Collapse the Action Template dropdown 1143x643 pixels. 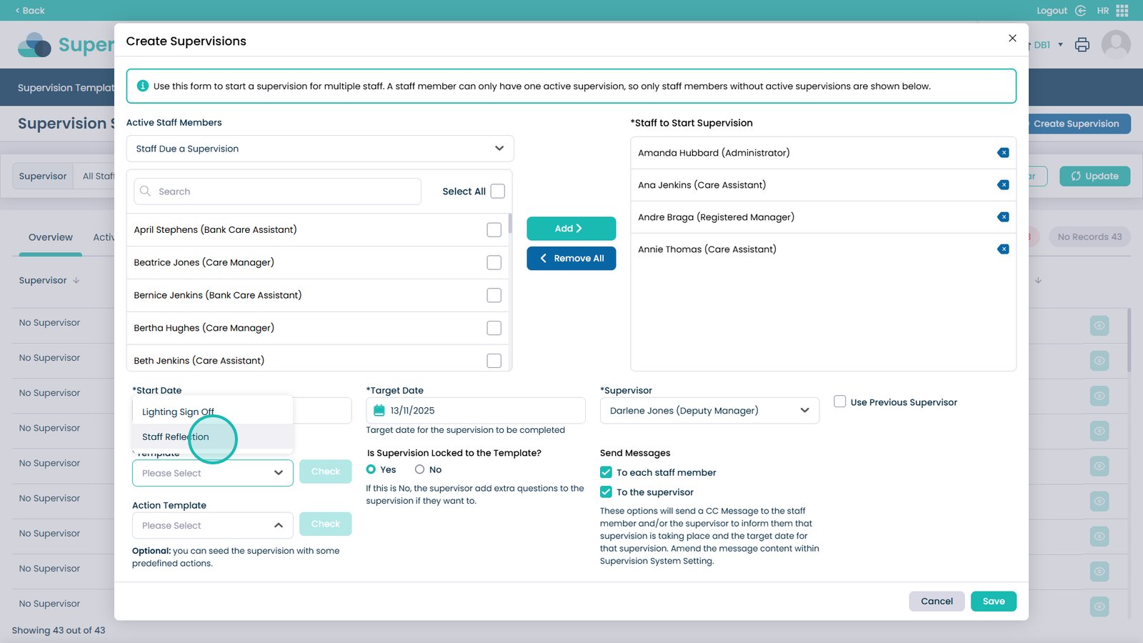[279, 526]
